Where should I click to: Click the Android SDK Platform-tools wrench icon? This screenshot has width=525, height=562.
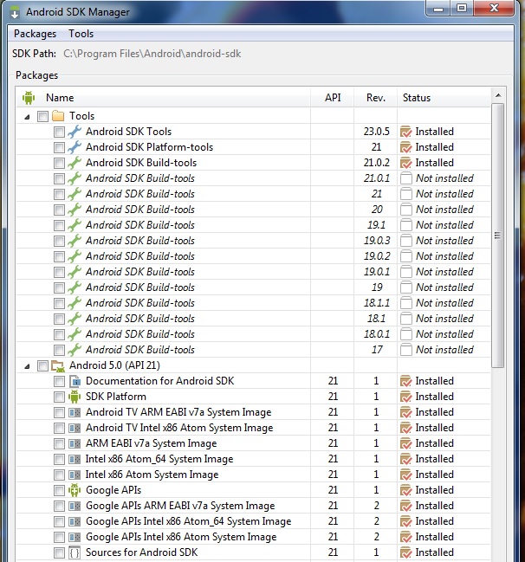click(x=74, y=147)
